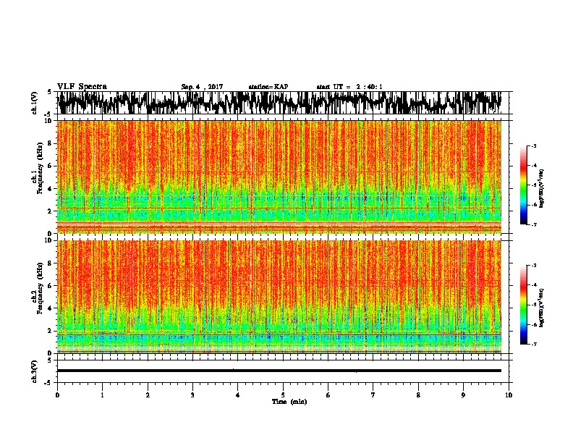
Task: Click the "5" tick on the ch.3(V) axis
Action: tap(50, 360)
